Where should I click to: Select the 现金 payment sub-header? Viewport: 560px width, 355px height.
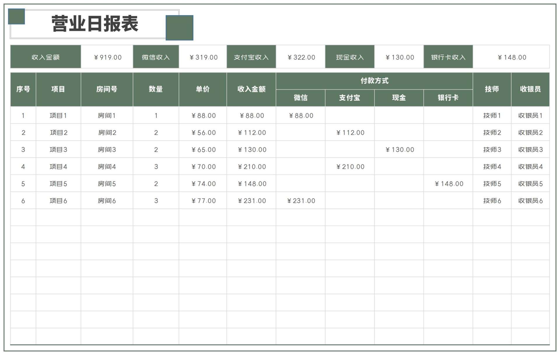[399, 98]
